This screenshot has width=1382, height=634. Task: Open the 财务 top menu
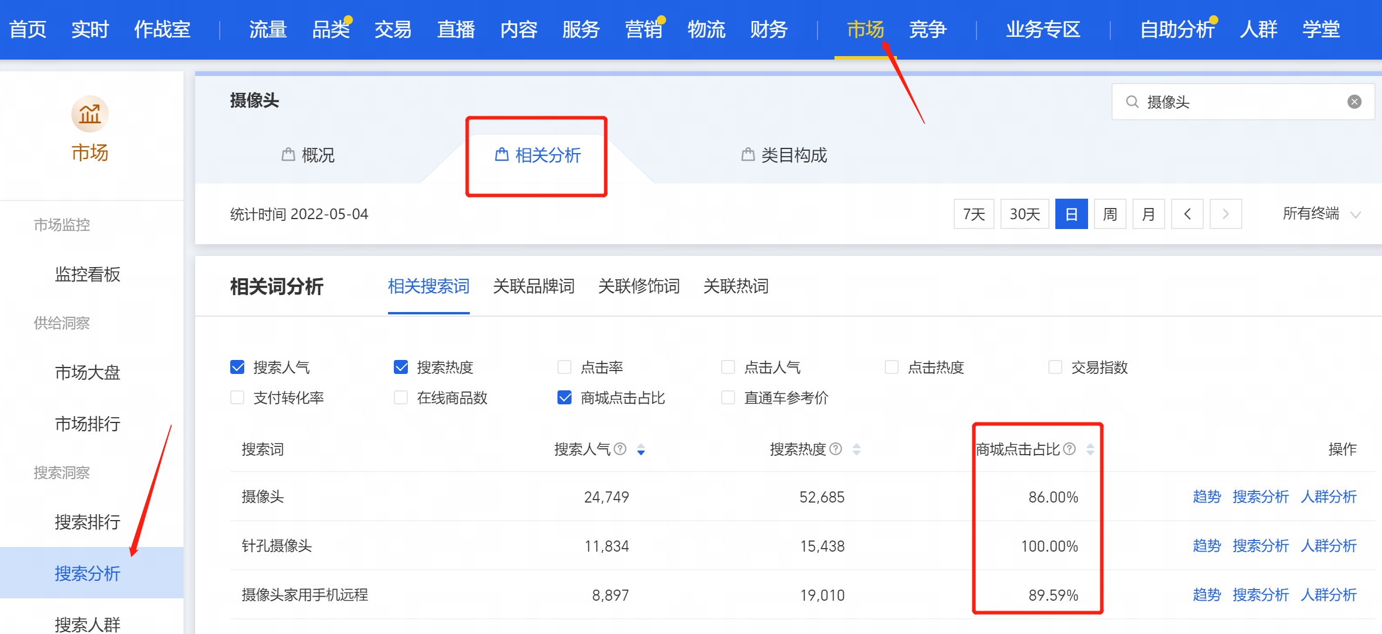click(x=769, y=29)
